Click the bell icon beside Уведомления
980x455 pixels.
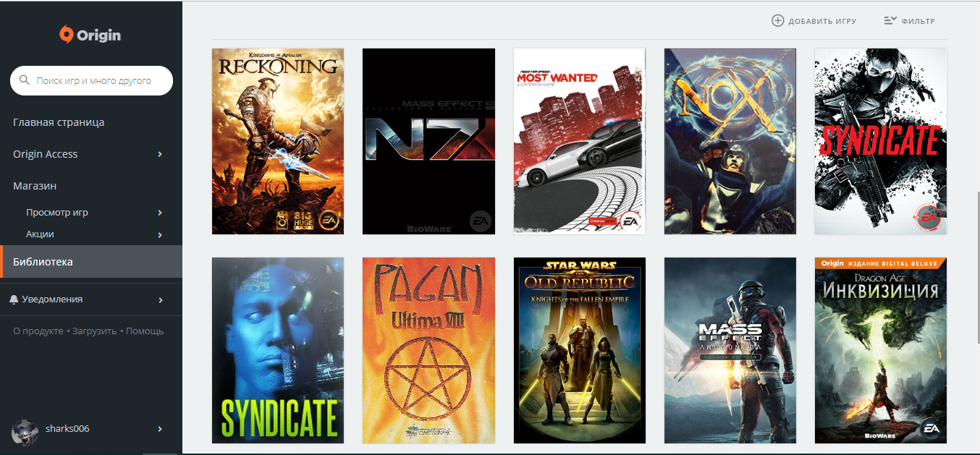(14, 299)
